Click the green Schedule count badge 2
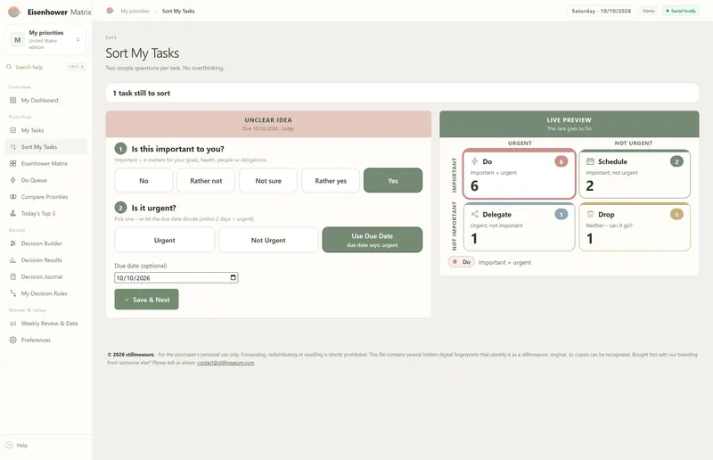The height and width of the screenshot is (460, 713). tap(676, 161)
